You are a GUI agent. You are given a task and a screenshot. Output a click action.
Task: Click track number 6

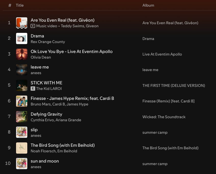(9, 101)
